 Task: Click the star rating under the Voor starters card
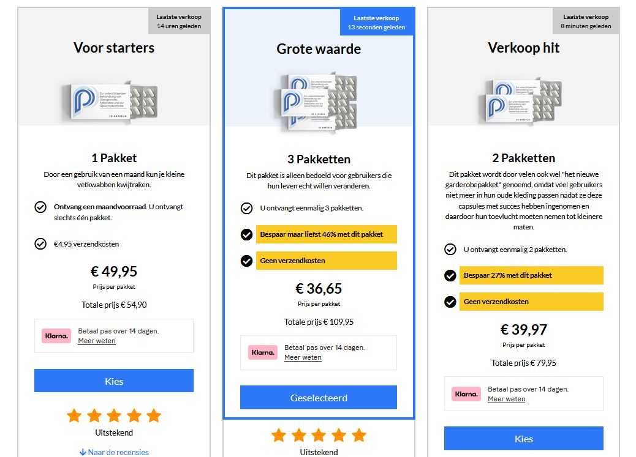pos(114,416)
